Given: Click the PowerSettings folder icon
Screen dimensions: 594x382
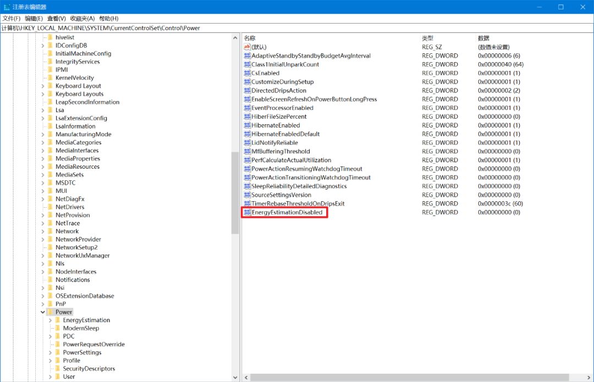Looking at the screenshot, I should pyautogui.click(x=57, y=352).
